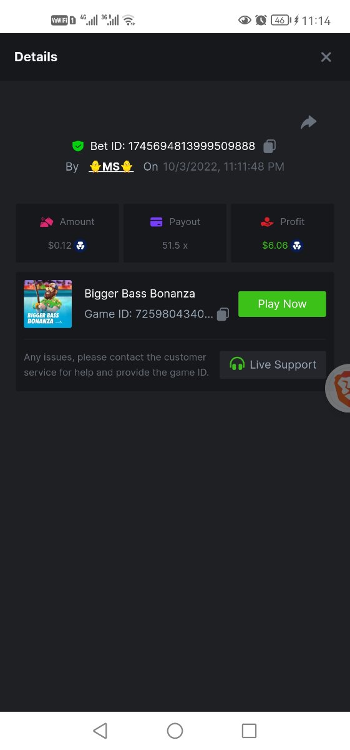Copy the Bet ID with copy icon
Image resolution: width=350 pixels, height=750 pixels.
(x=270, y=146)
